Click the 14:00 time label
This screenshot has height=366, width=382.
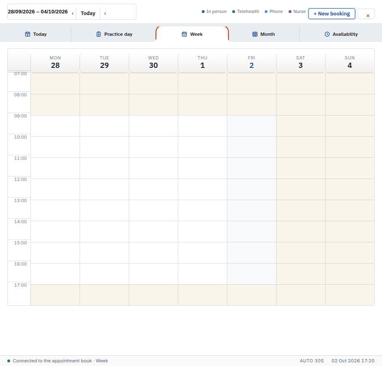point(20,222)
